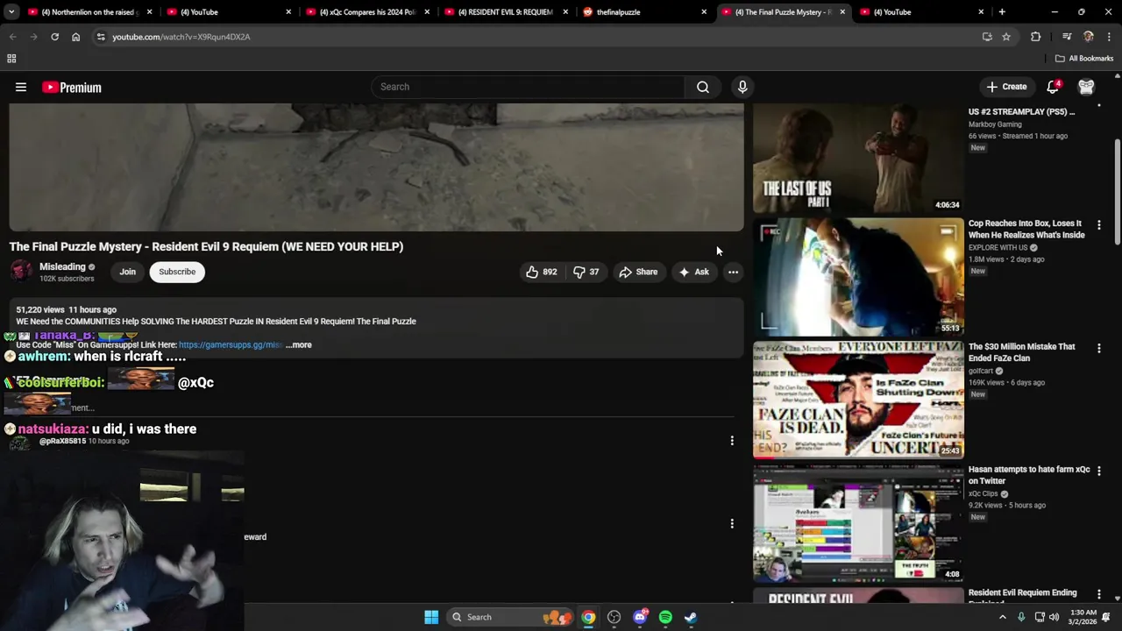Click the site information icon in address bar
Viewport: 1122px width, 631px height.
101,37
